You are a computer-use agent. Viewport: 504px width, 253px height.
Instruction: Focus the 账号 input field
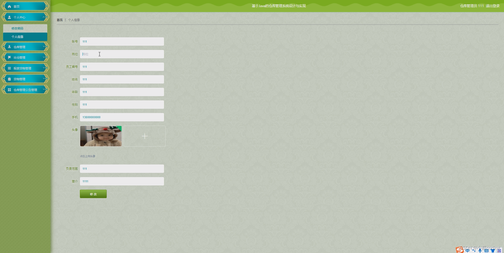(122, 42)
